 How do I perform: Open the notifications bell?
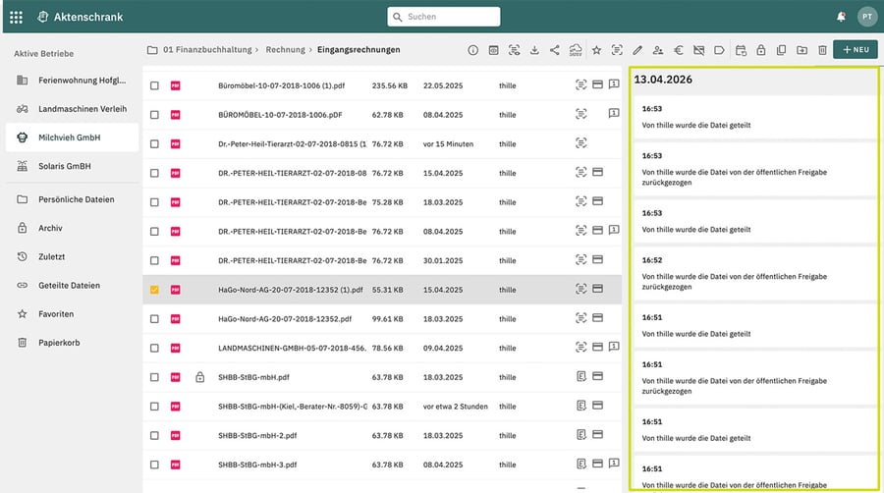tap(841, 17)
